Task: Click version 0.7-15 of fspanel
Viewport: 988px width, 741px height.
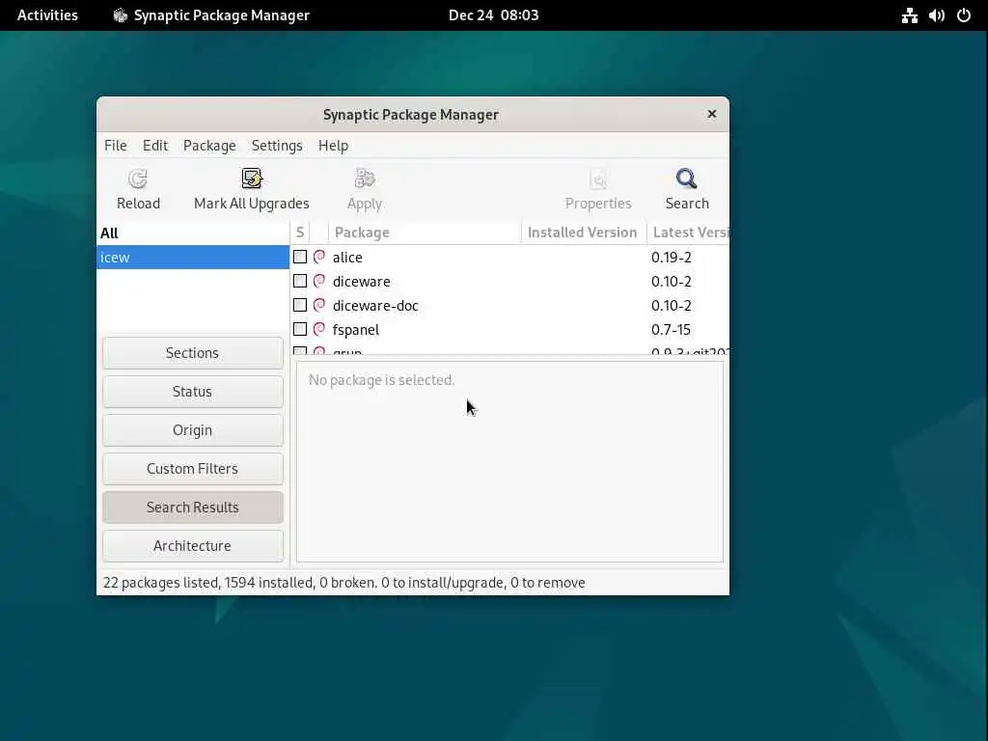Action: click(672, 330)
